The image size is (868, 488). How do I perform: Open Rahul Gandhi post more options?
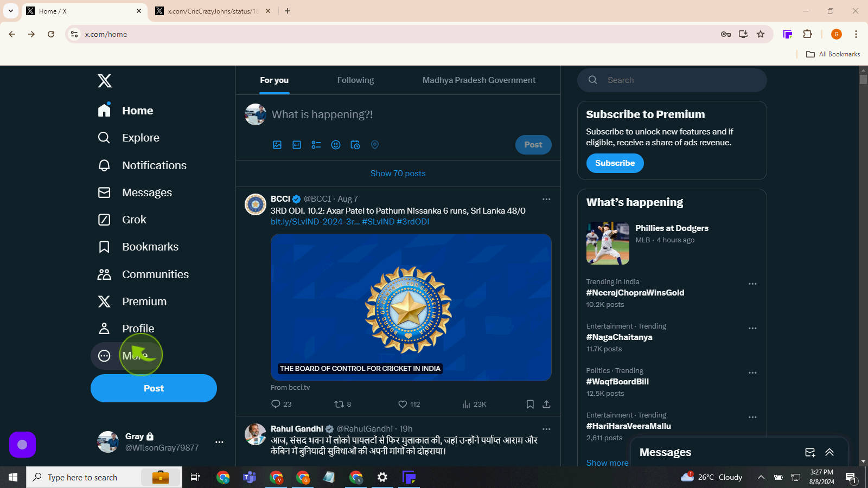(x=546, y=429)
